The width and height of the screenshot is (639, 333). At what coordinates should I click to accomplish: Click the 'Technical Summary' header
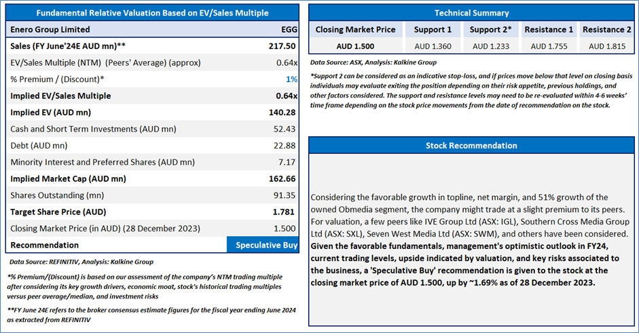[x=471, y=13]
